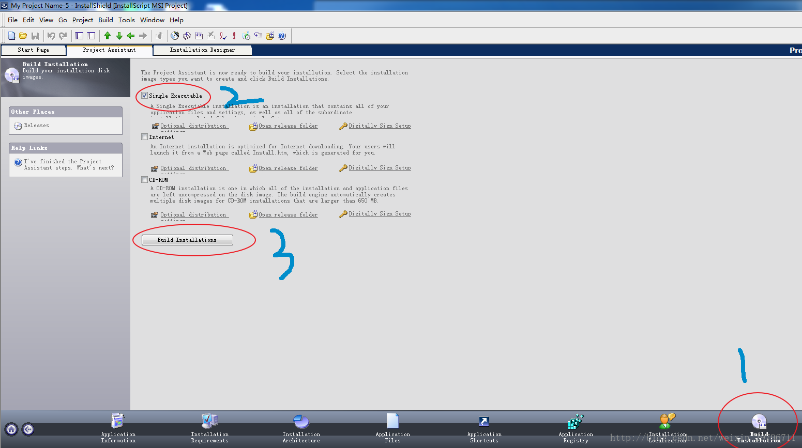Open Installation Requirements step

point(209,428)
